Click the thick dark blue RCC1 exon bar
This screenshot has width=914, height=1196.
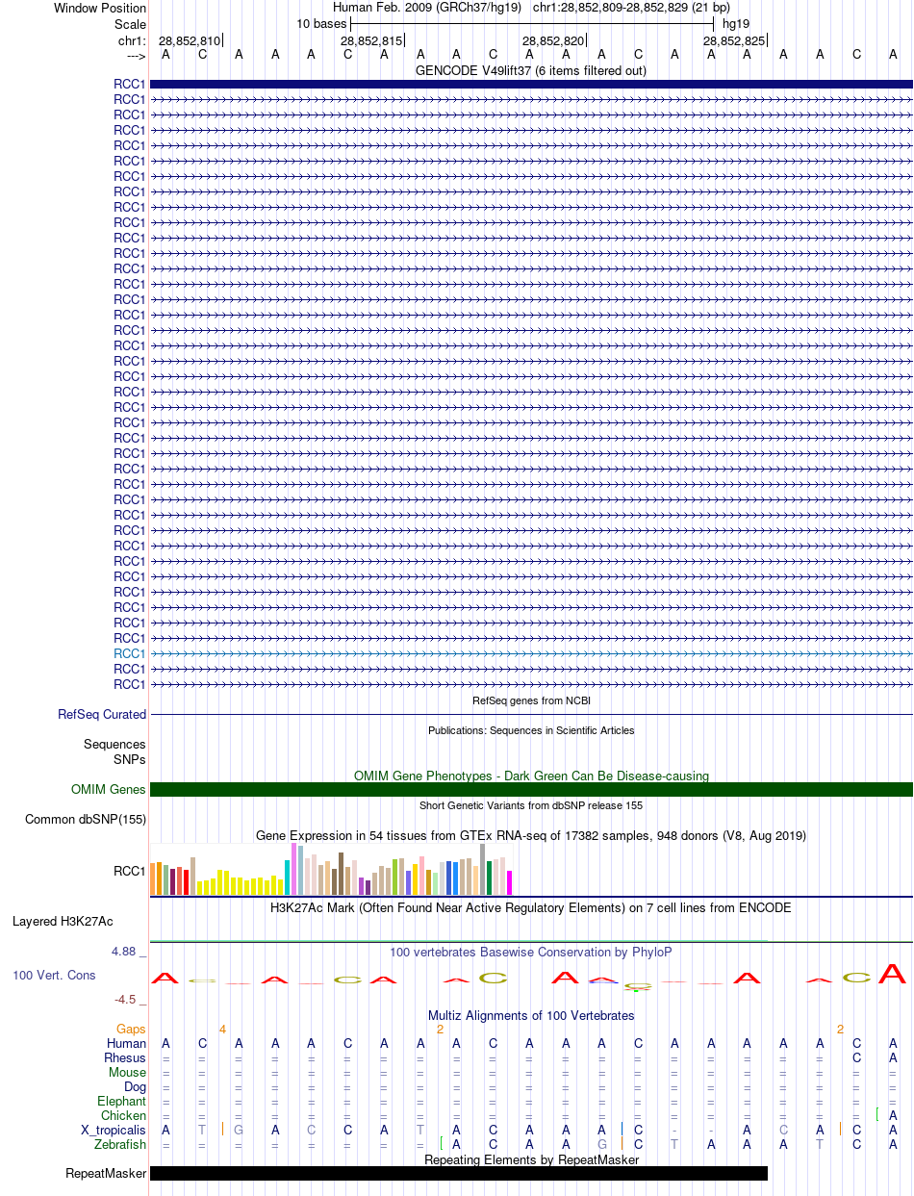[531, 85]
